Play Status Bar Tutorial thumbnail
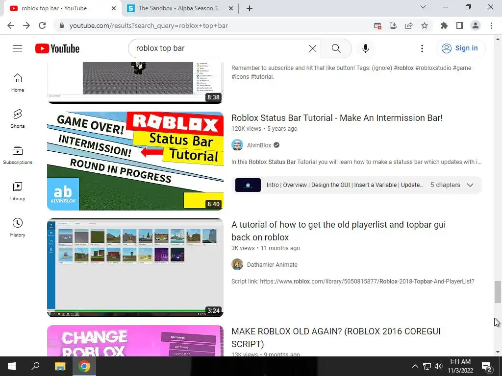The image size is (502, 376). (x=135, y=161)
